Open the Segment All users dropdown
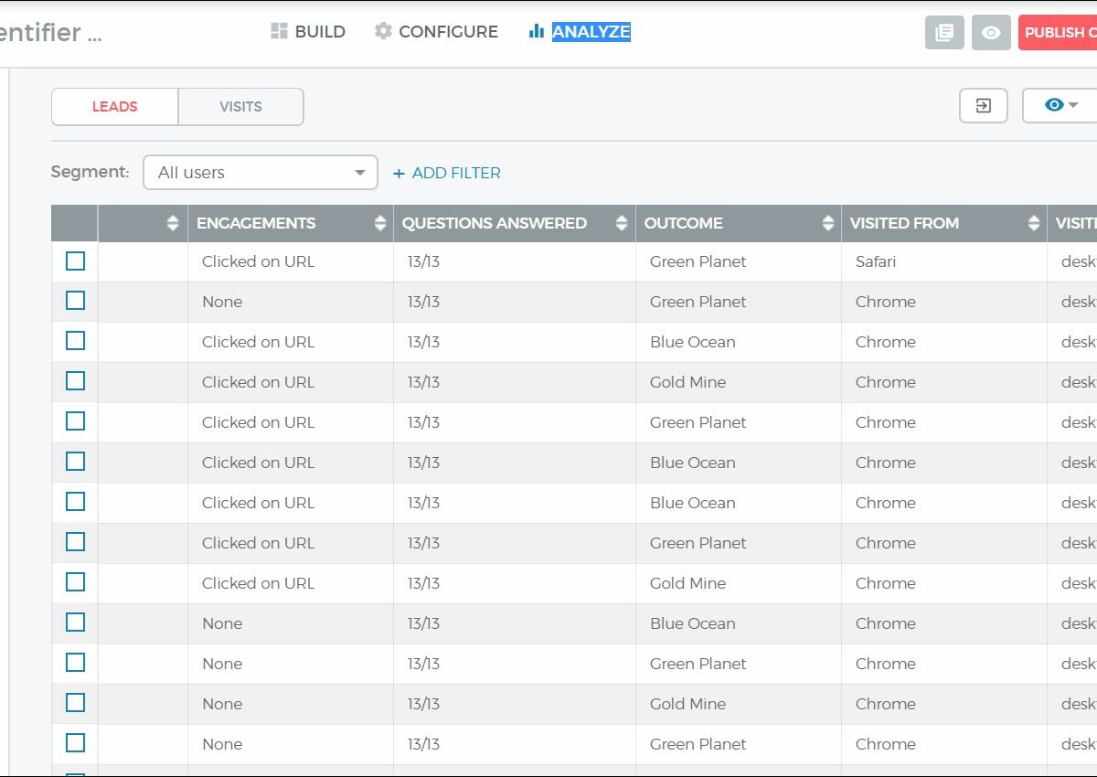 coord(261,173)
